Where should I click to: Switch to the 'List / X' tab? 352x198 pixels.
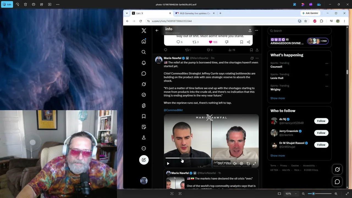point(152,13)
